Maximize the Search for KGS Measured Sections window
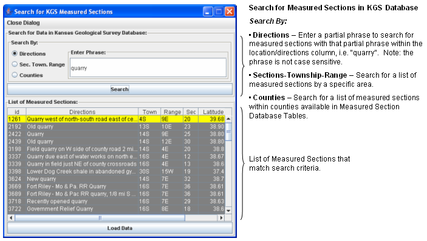 tap(219, 12)
